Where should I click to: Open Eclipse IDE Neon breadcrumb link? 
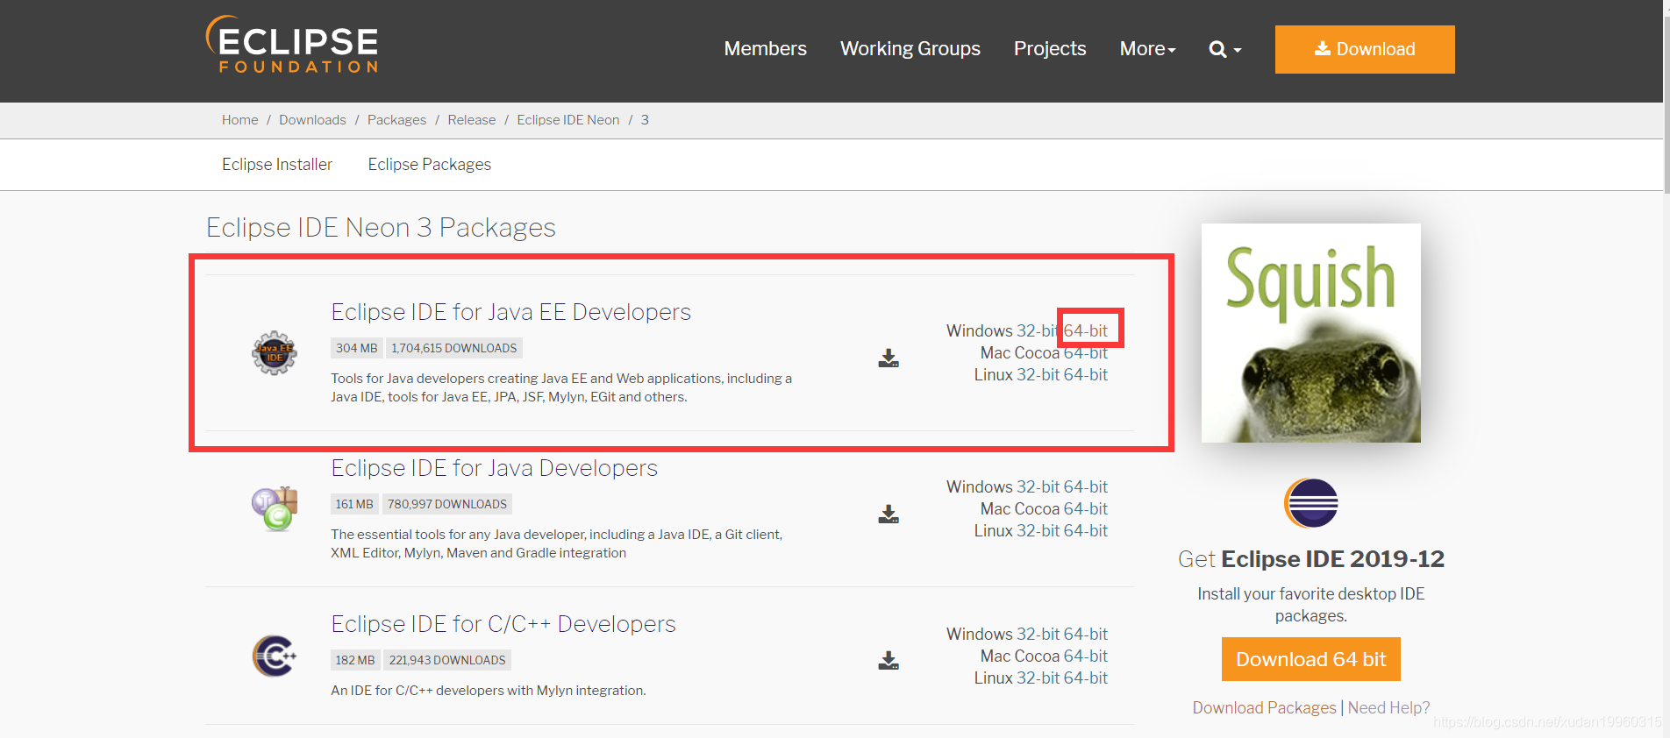click(x=567, y=120)
